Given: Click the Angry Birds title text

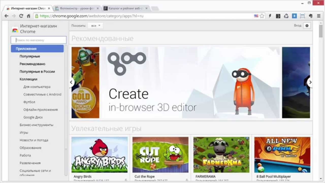Looking at the screenshot, I should pyautogui.click(x=83, y=176).
